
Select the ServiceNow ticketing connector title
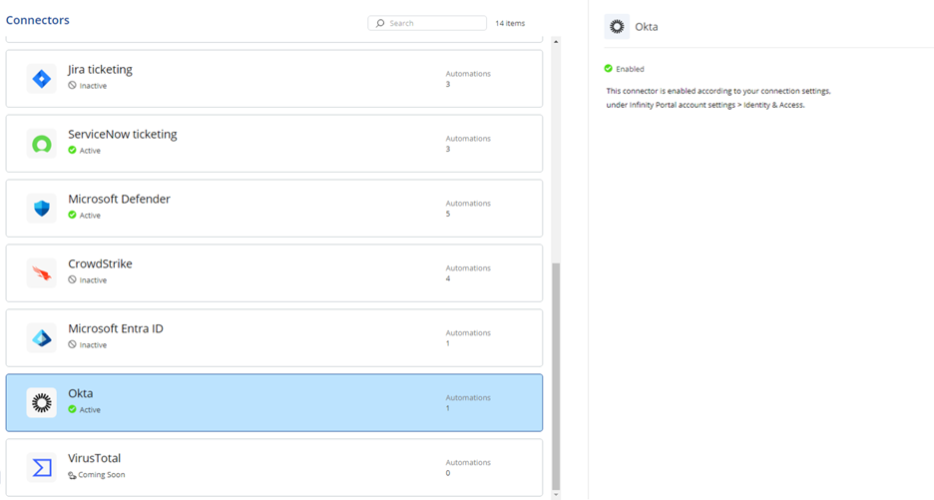(x=122, y=134)
